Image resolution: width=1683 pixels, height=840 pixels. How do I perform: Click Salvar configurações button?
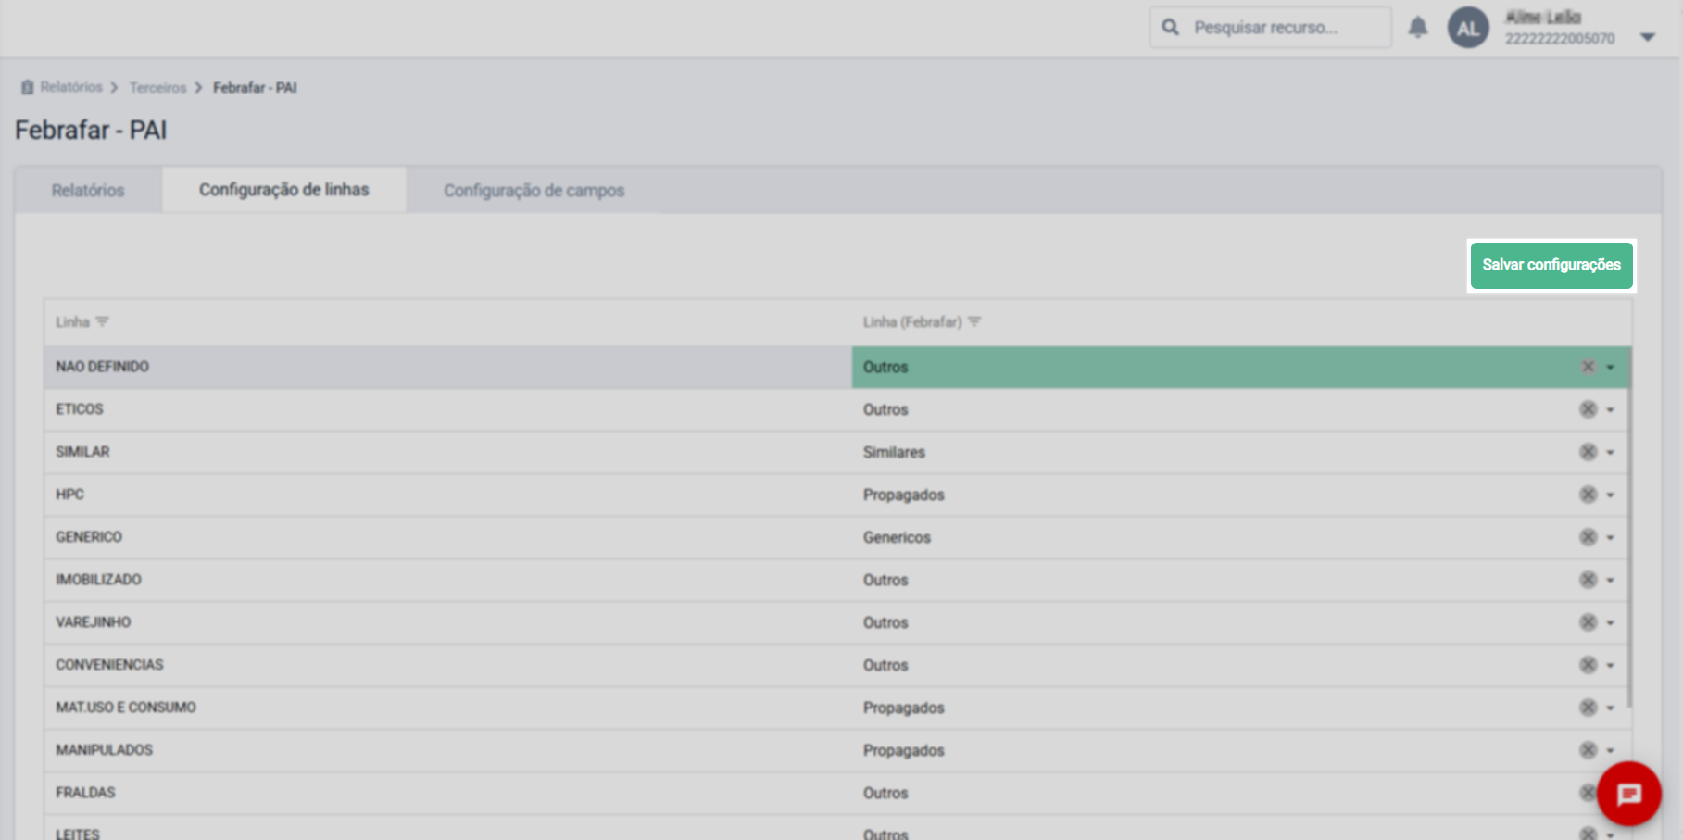pos(1551,265)
